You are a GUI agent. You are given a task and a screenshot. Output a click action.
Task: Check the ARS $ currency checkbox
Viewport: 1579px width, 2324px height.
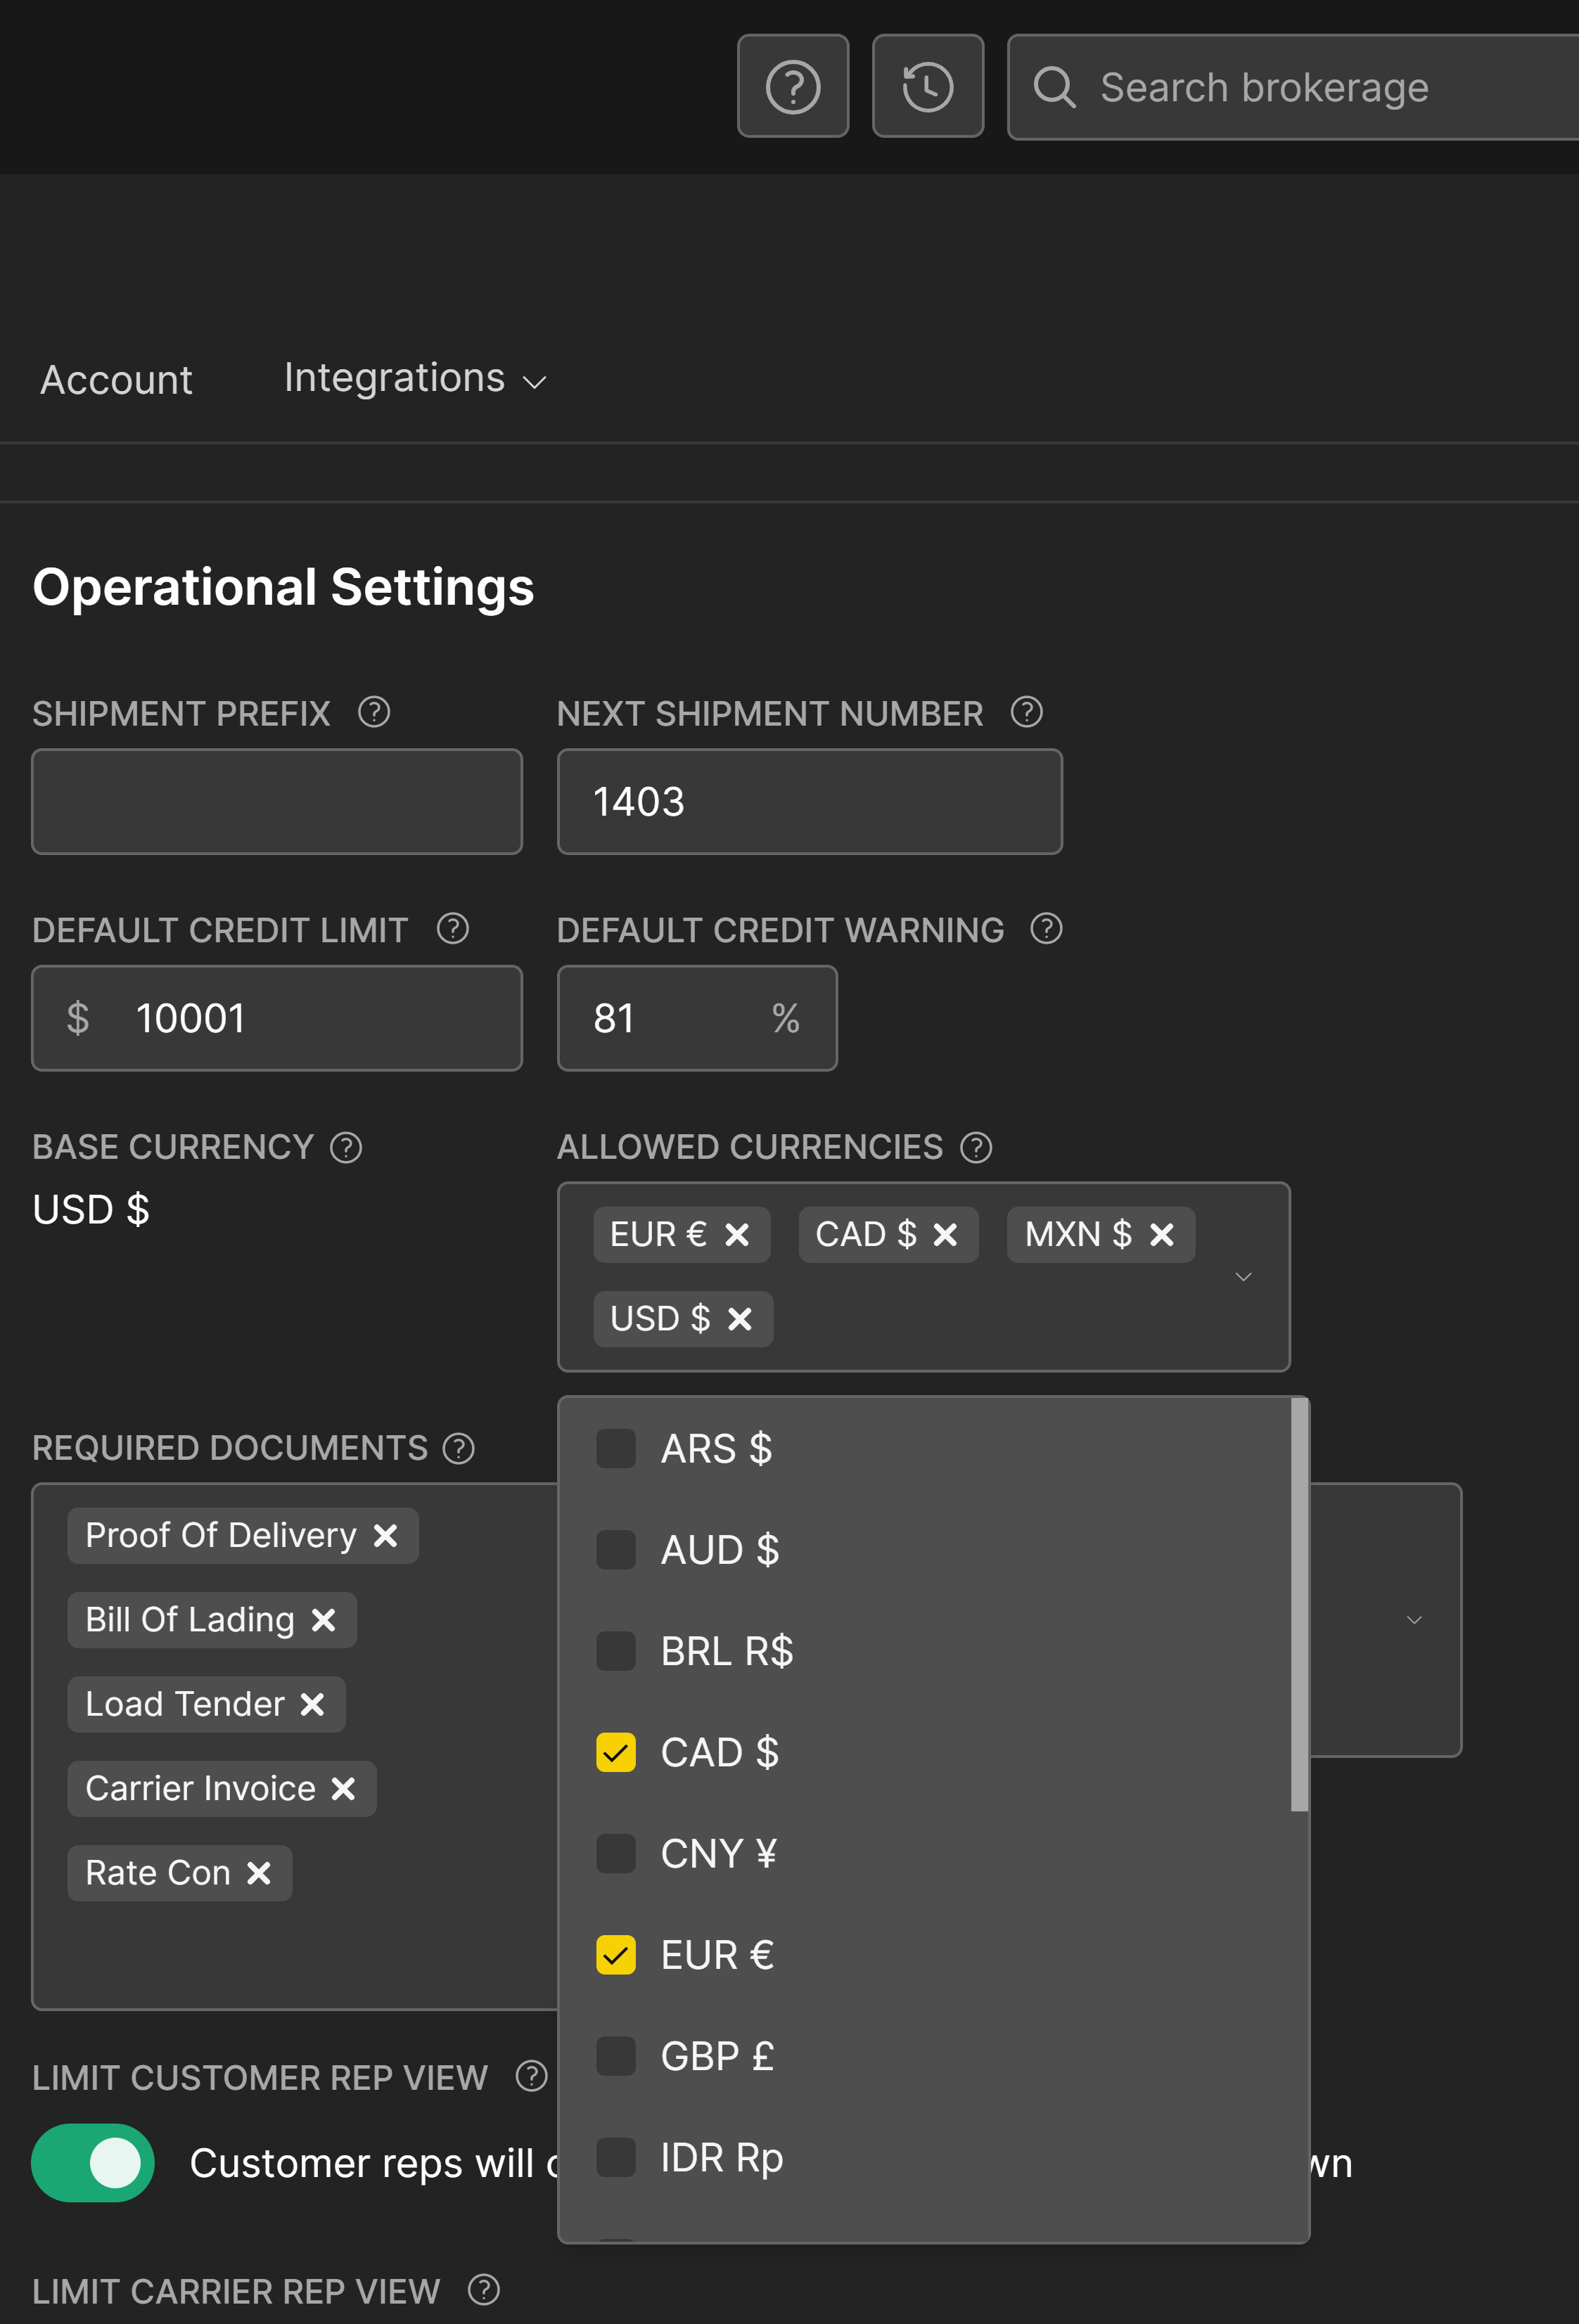click(x=616, y=1448)
